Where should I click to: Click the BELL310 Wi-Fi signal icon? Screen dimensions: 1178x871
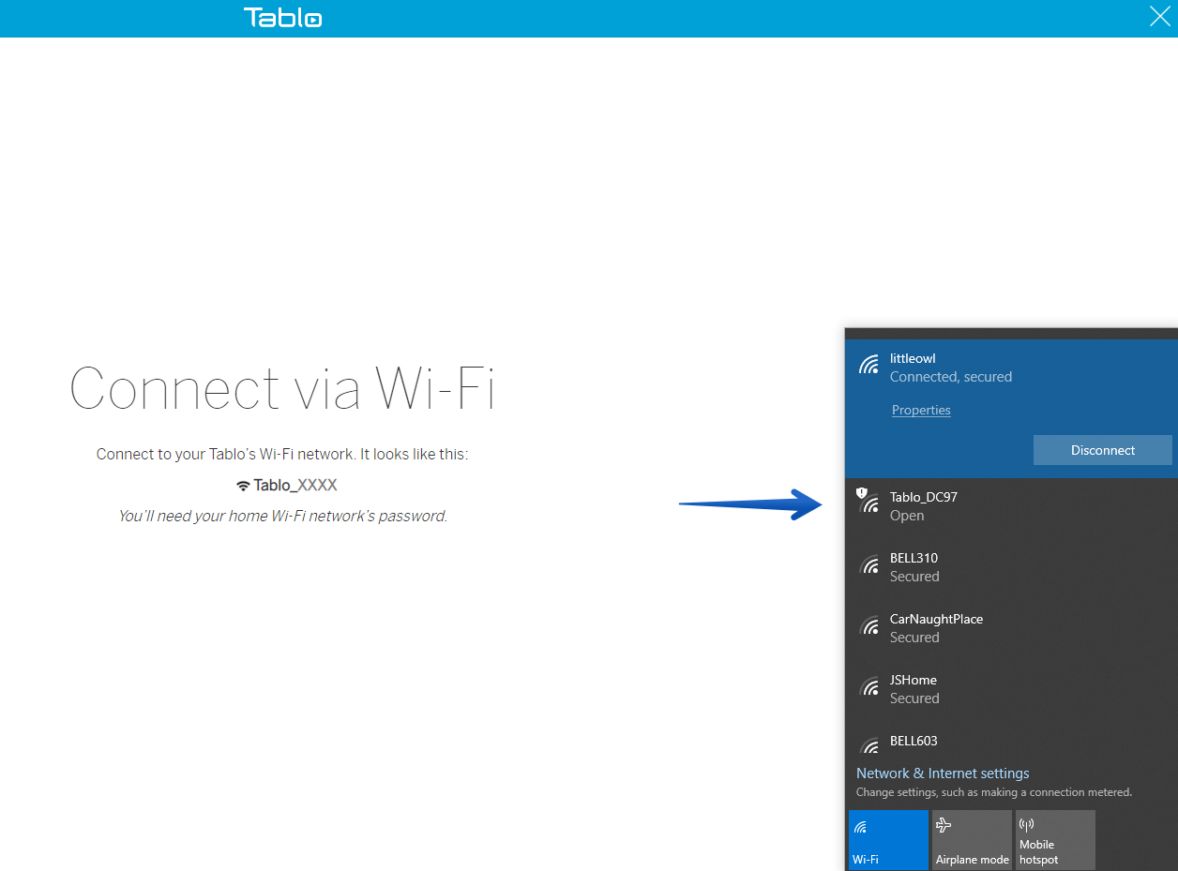(869, 565)
